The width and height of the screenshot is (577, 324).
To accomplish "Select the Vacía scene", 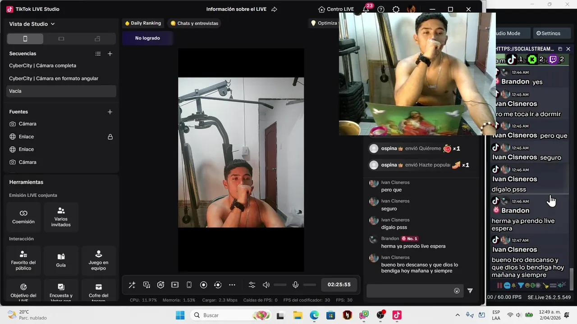I will pos(61,91).
